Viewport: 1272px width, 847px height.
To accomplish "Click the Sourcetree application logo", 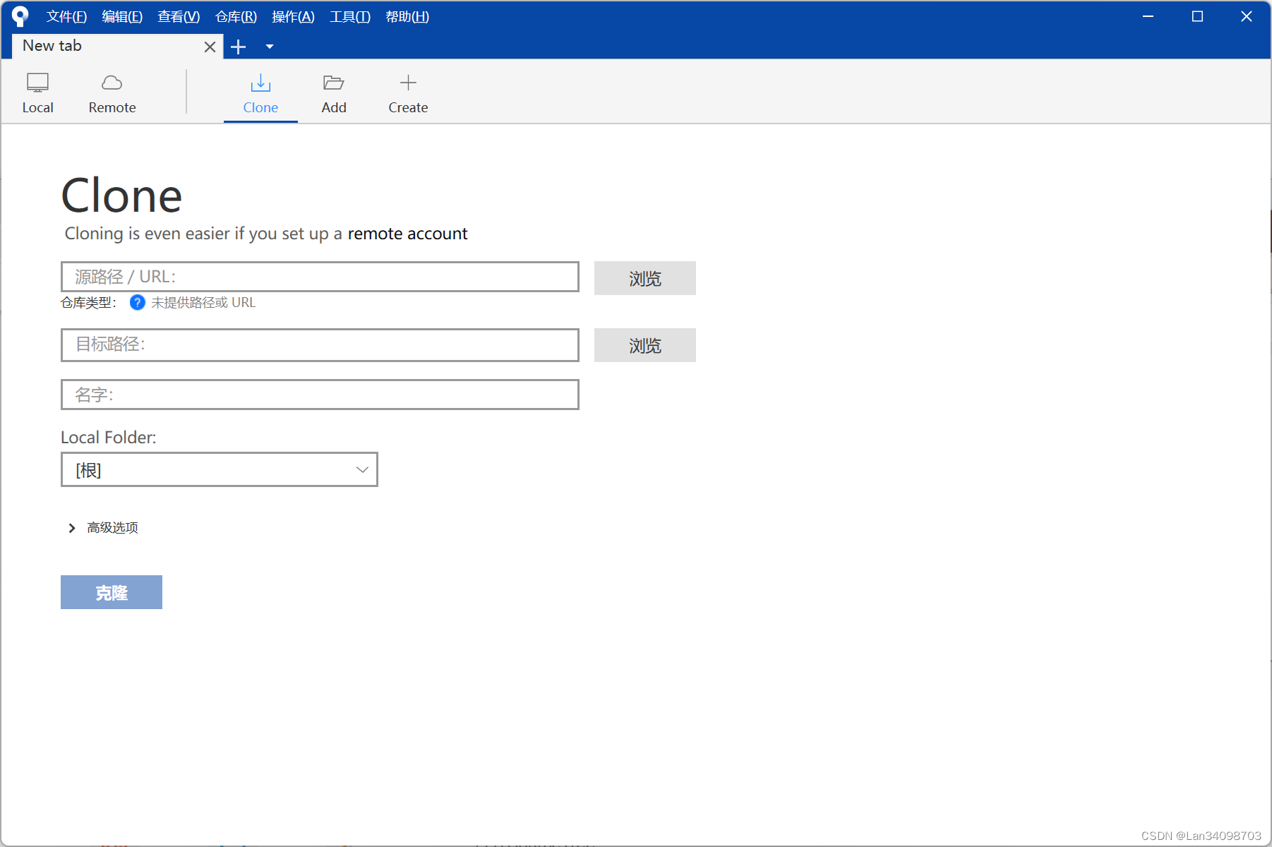I will (x=20, y=16).
